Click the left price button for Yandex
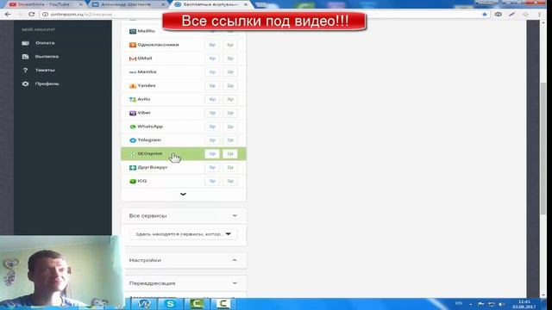Viewport: 552px width, 310px height. click(212, 86)
